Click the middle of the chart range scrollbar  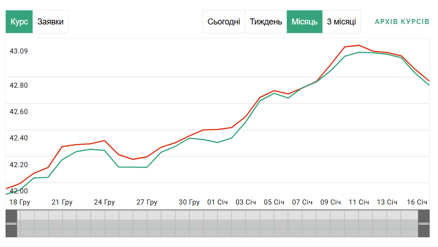coord(217,223)
